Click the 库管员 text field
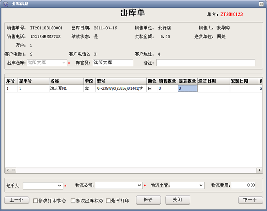This screenshot has width=267, height=211. click(x=112, y=63)
